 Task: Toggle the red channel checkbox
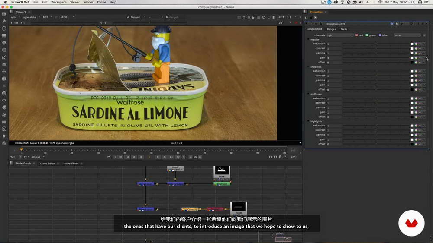(x=356, y=35)
